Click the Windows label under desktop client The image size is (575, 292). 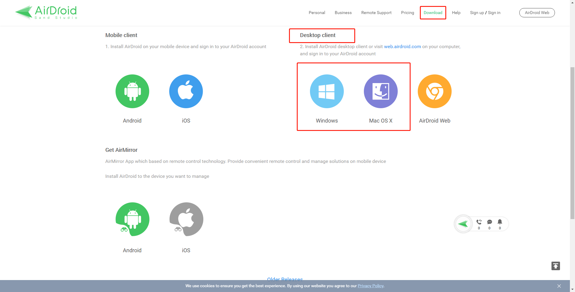[x=327, y=121]
